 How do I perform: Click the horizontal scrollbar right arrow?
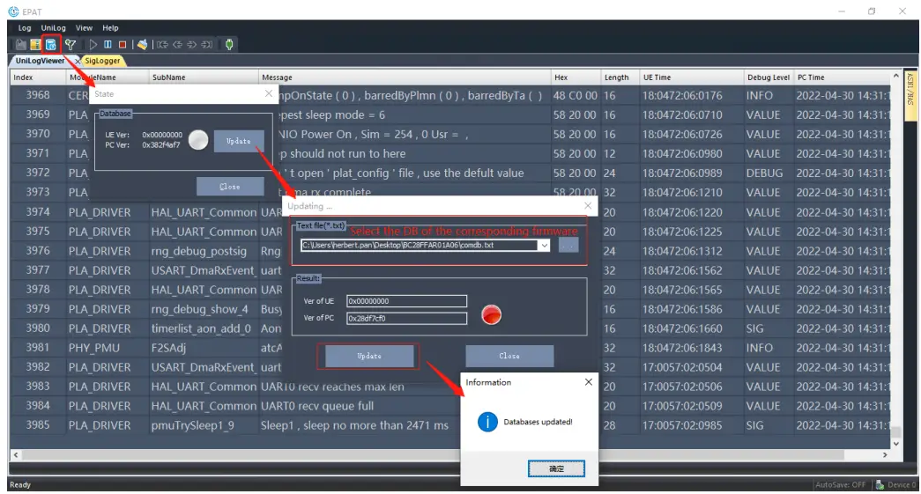coord(885,454)
